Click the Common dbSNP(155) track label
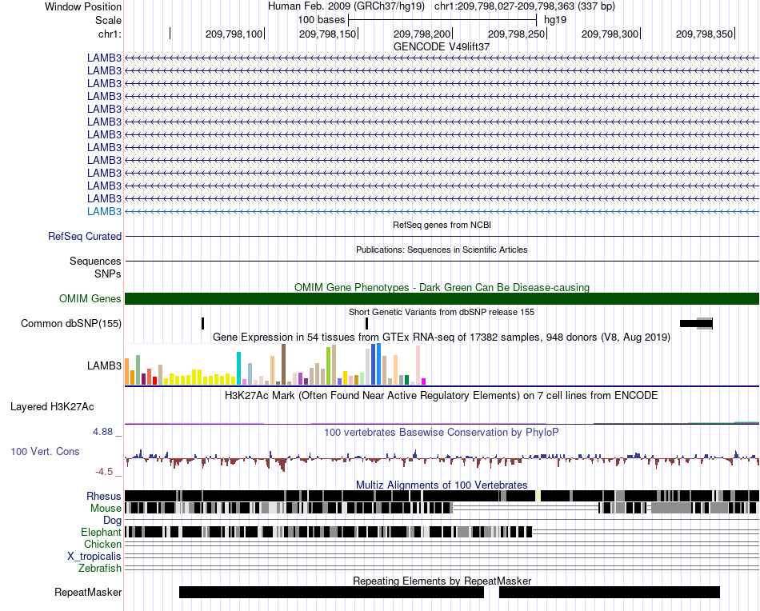 [70, 323]
